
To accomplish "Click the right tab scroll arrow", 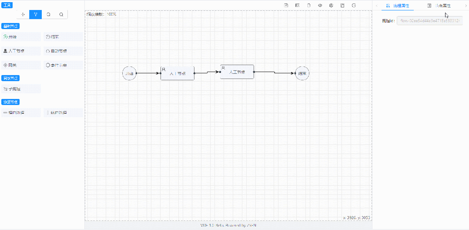I will coord(466,6).
